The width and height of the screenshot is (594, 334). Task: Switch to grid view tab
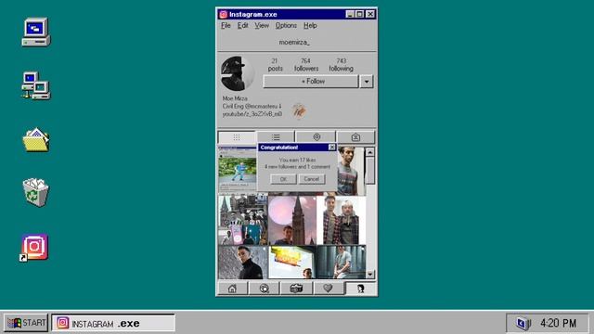(237, 137)
